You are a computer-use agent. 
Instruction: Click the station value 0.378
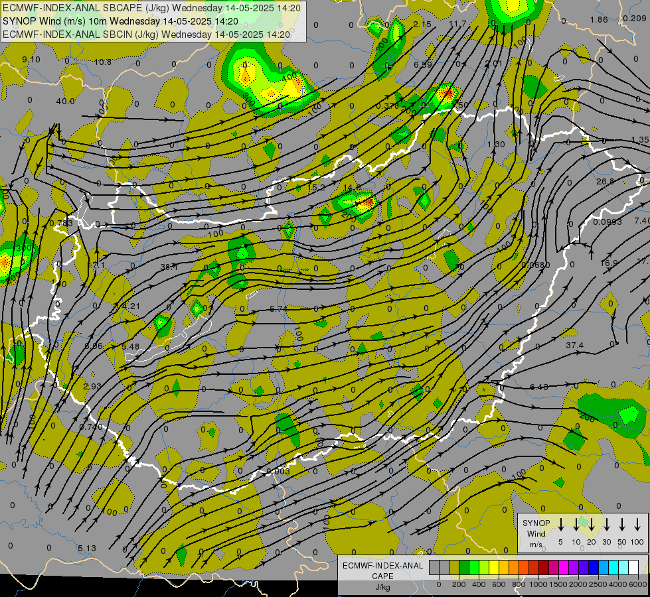click(x=388, y=106)
